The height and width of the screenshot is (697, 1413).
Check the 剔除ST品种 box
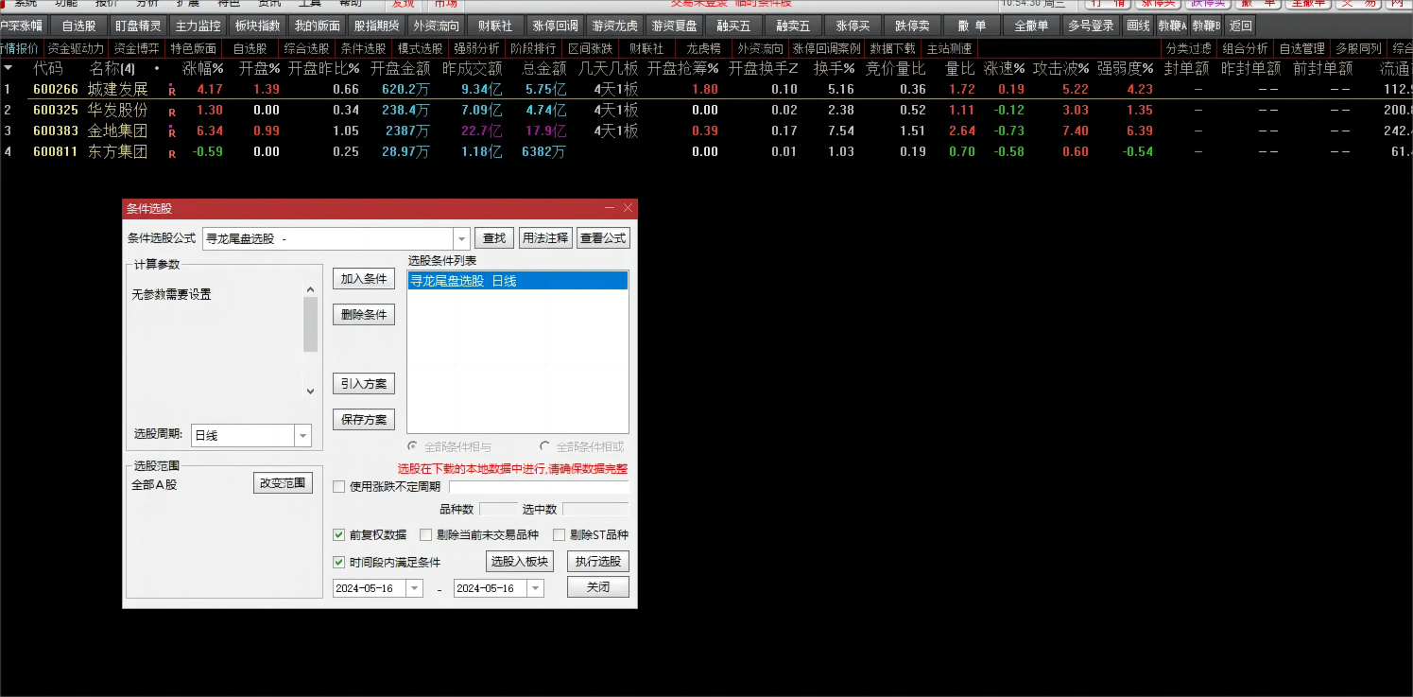pyautogui.click(x=560, y=534)
